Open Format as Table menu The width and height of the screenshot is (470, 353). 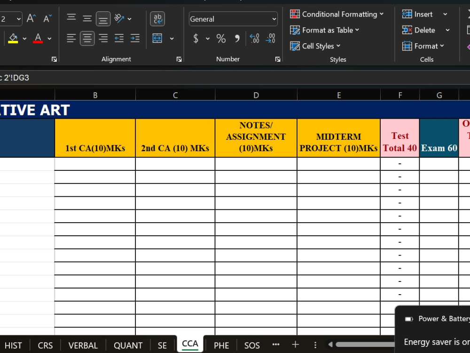click(325, 30)
